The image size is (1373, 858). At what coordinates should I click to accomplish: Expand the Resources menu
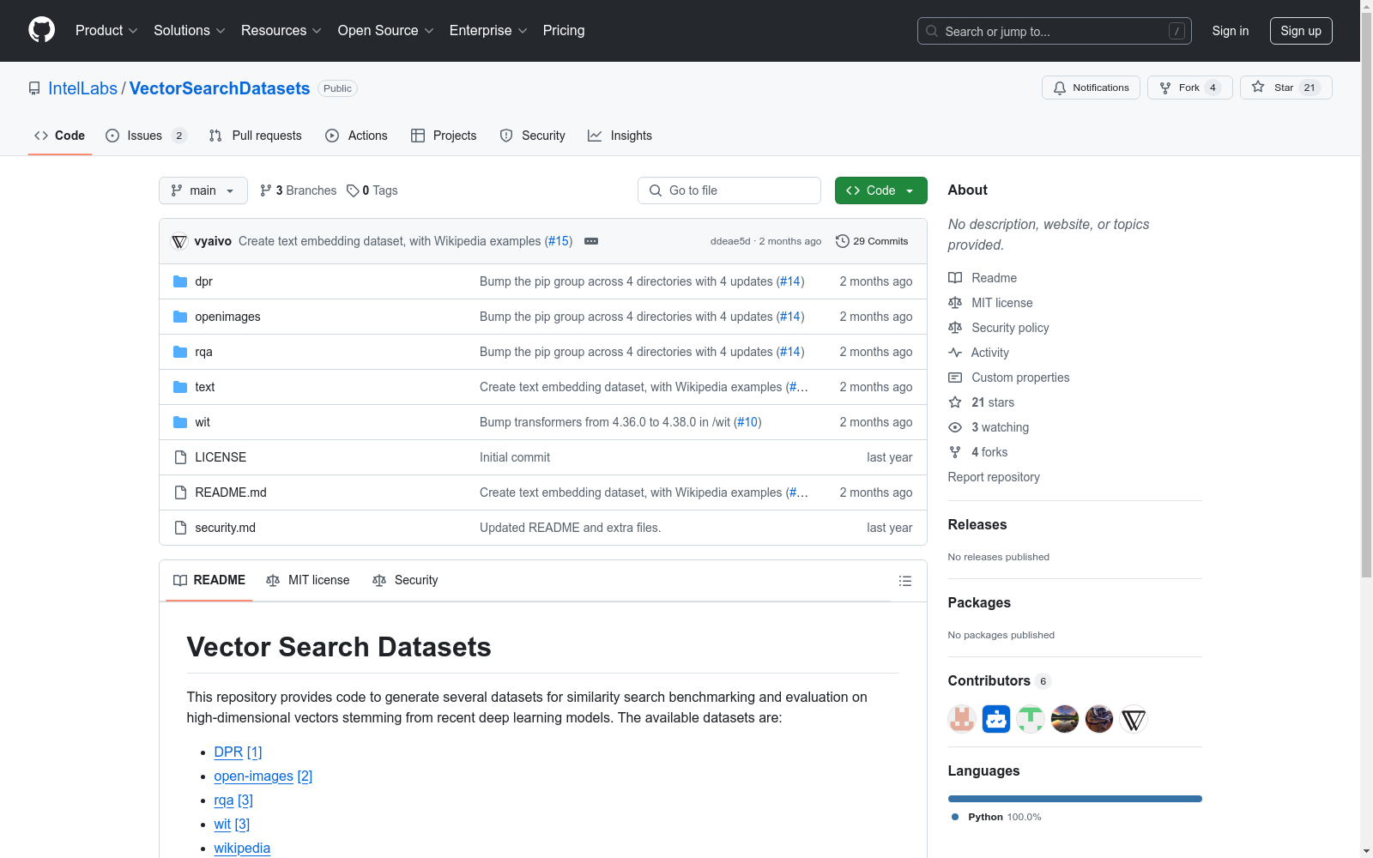pyautogui.click(x=281, y=31)
